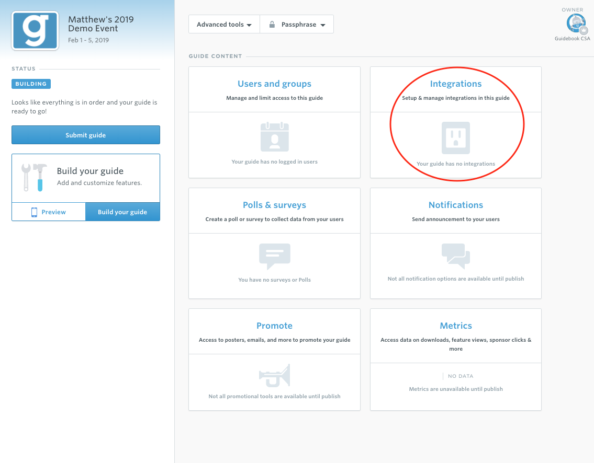594x463 pixels.
Task: Click 'Setup & manage integrations in this guide'
Action: click(456, 98)
